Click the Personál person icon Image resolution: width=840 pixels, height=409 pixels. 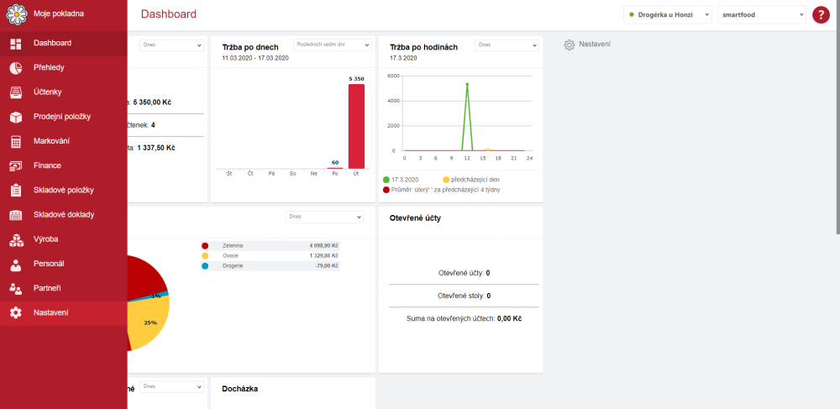(x=15, y=264)
